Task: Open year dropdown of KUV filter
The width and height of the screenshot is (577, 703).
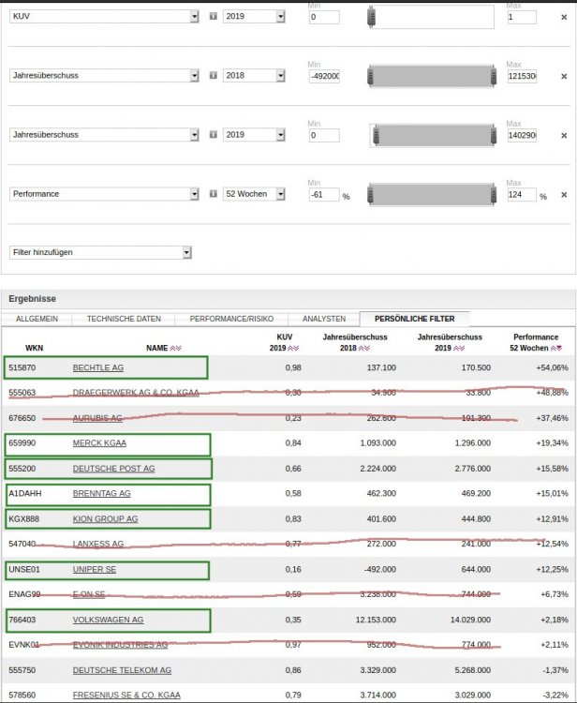Action: [254, 16]
